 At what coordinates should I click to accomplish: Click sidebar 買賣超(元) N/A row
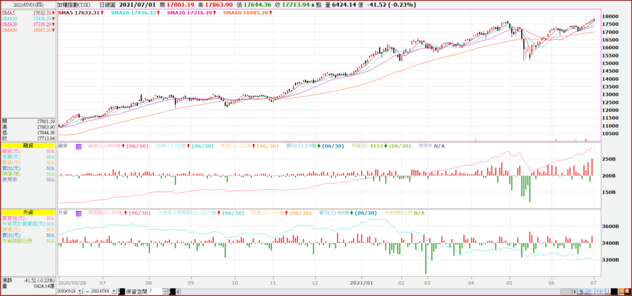[x=28, y=218]
